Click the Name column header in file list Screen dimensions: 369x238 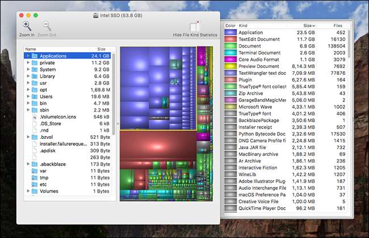(x=31, y=49)
